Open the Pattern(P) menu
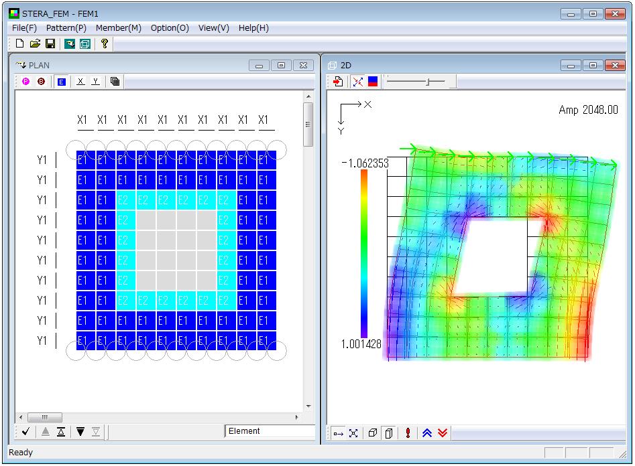 66,28
